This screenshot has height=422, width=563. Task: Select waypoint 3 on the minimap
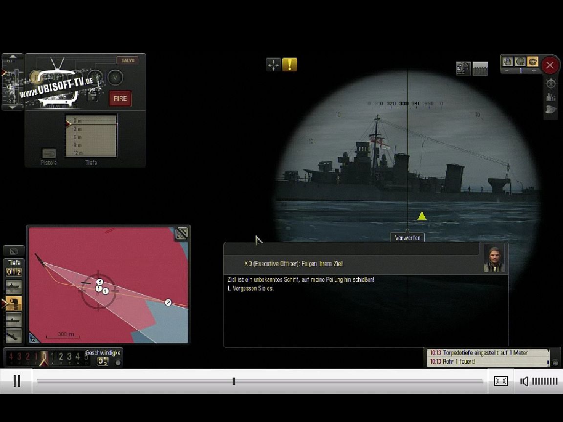(x=100, y=282)
